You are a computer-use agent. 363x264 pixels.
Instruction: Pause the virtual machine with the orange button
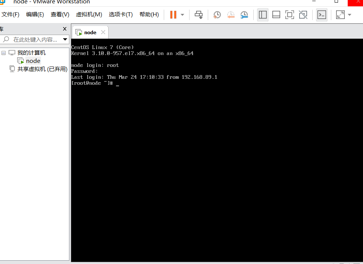click(x=173, y=15)
